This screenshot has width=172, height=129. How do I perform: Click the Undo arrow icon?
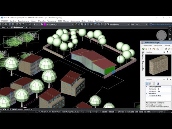coord(27,24)
